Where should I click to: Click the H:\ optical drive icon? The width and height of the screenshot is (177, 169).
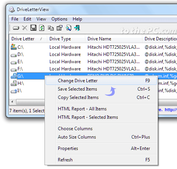tap(14, 83)
